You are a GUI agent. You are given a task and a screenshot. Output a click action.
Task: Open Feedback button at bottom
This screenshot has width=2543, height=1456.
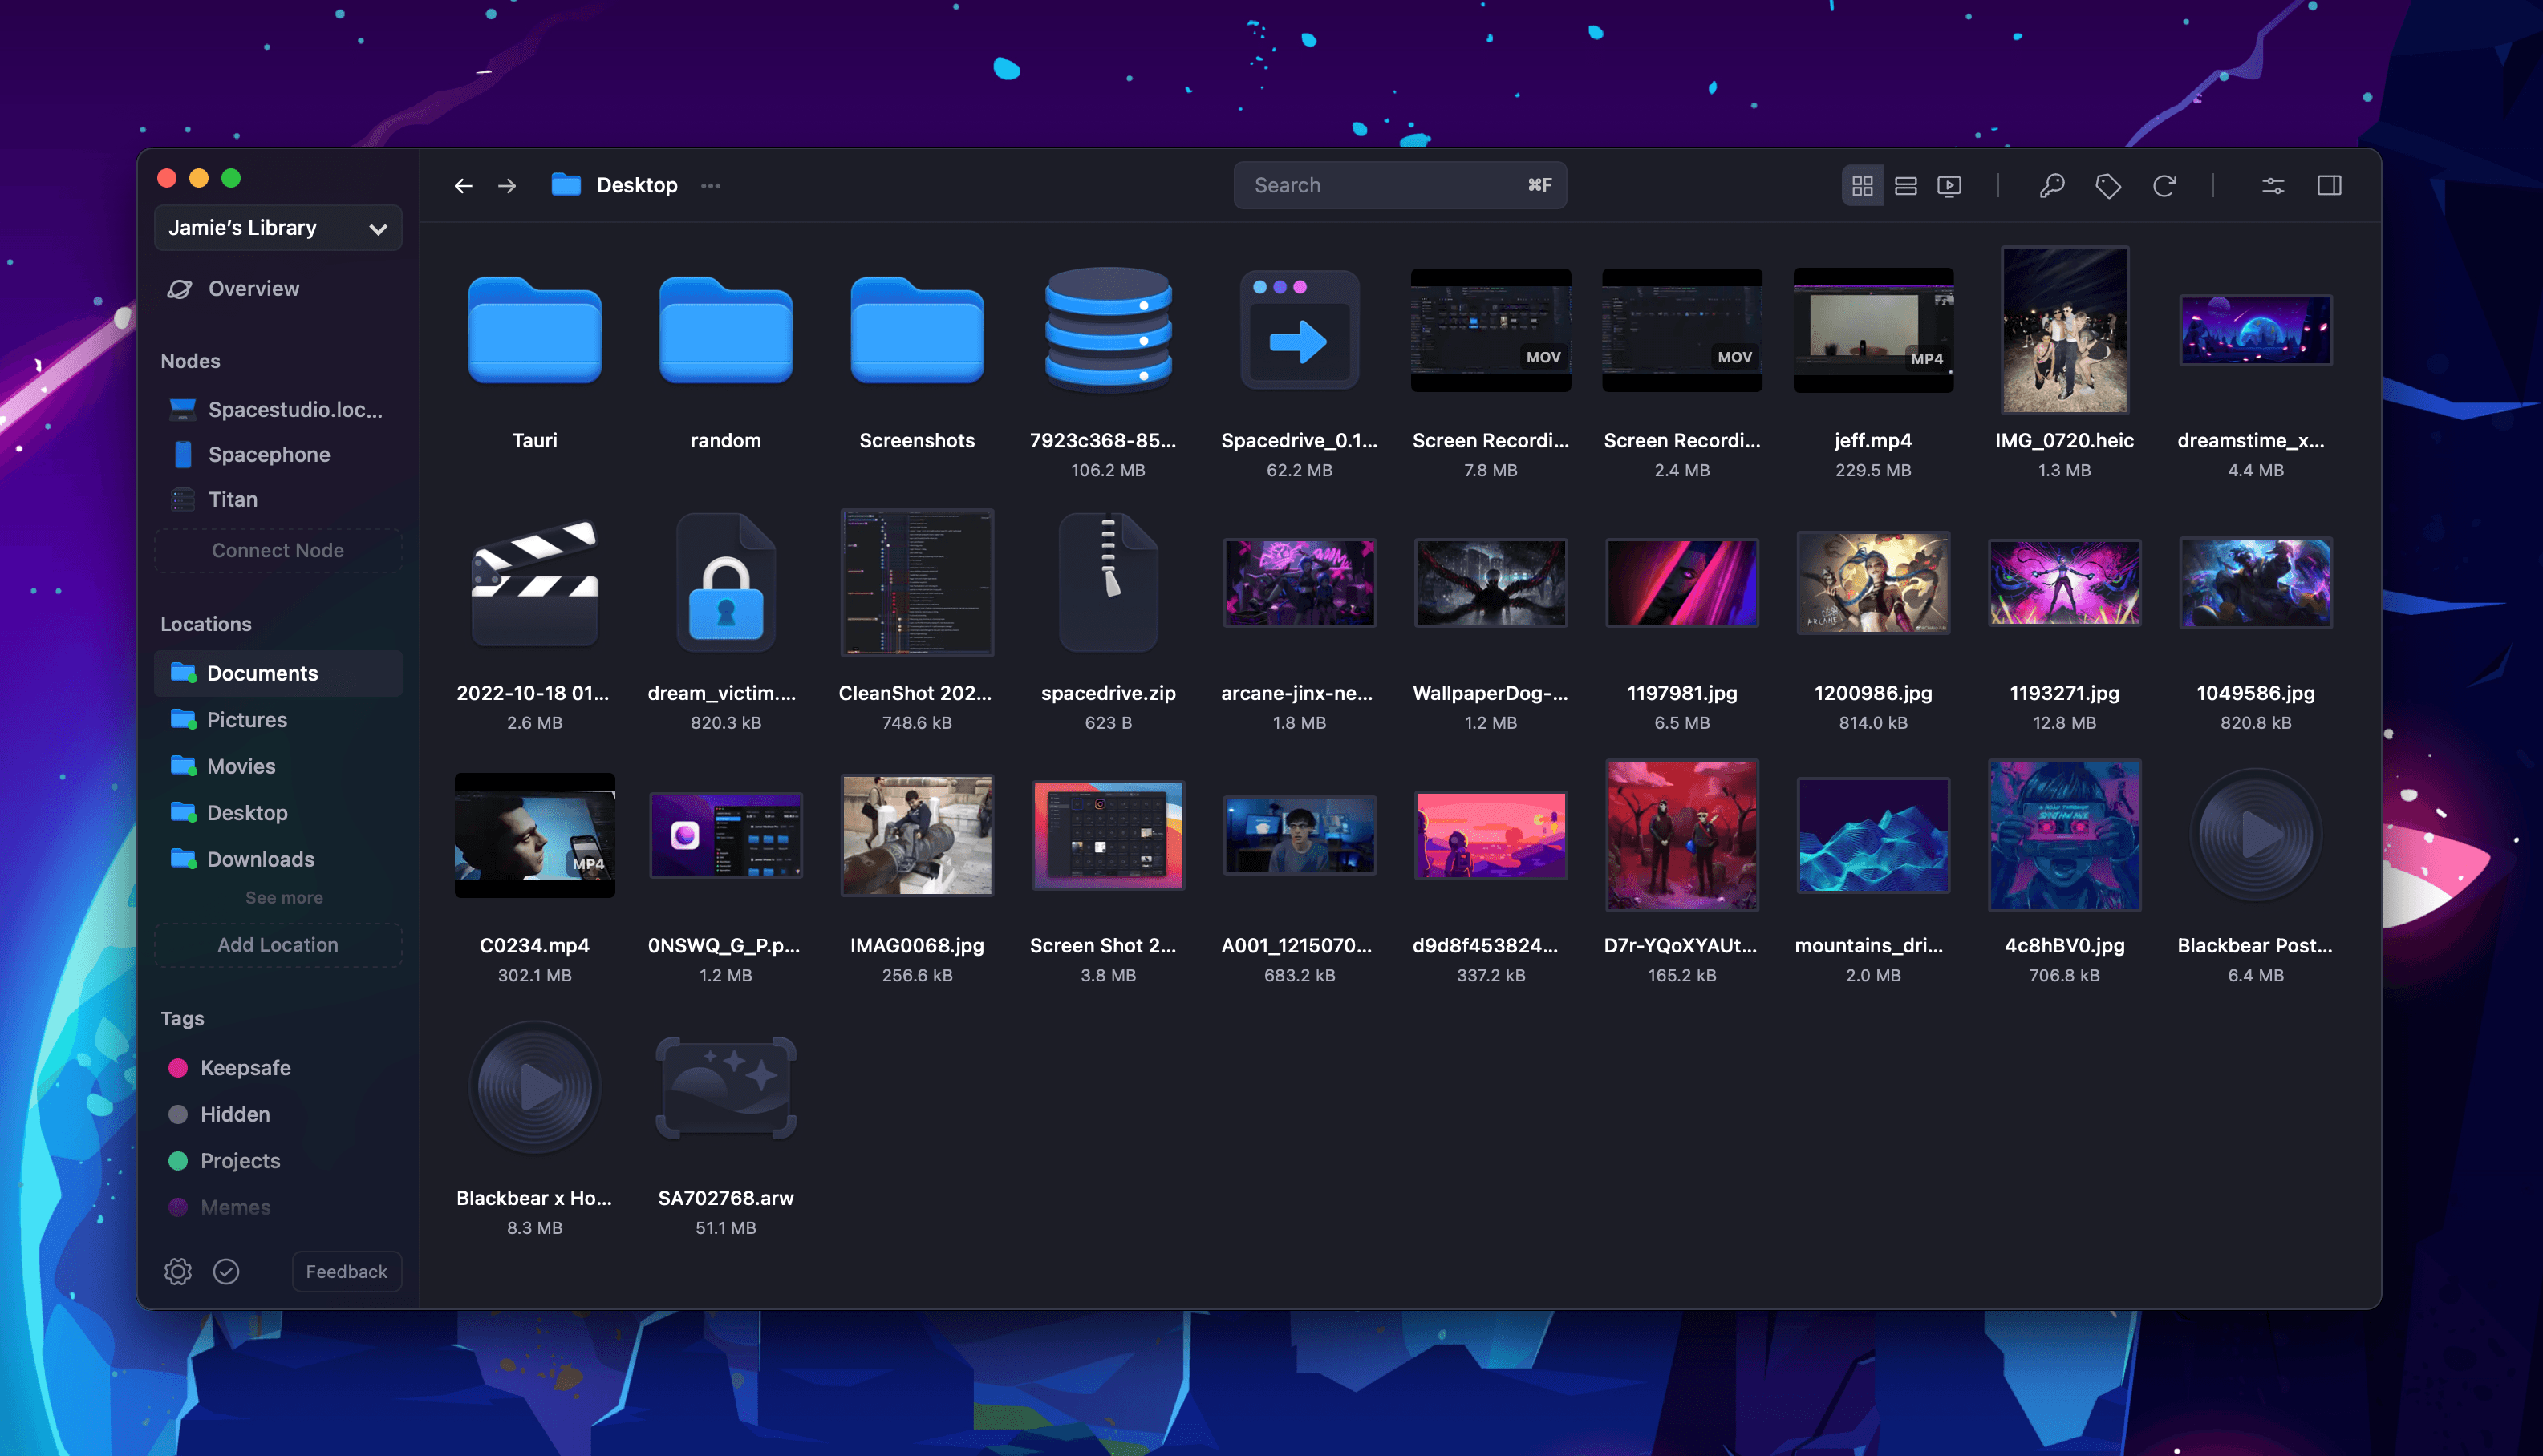[344, 1271]
